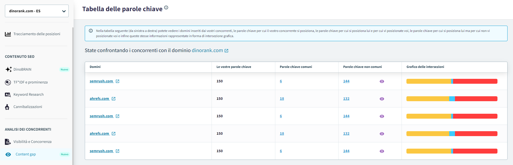Click the 132 non-common keywords link, first ahrefs row

tap(346, 99)
